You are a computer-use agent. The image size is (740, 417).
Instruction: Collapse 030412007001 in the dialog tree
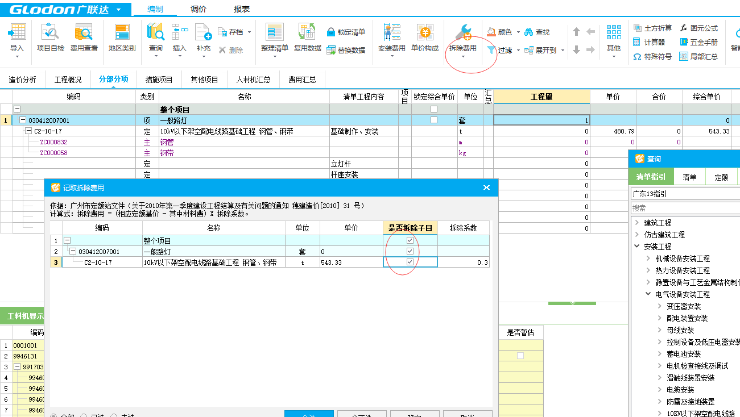click(73, 251)
